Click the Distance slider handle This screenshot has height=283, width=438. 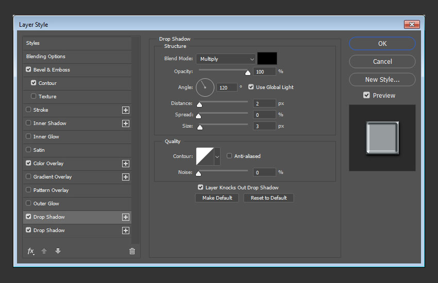199,104
